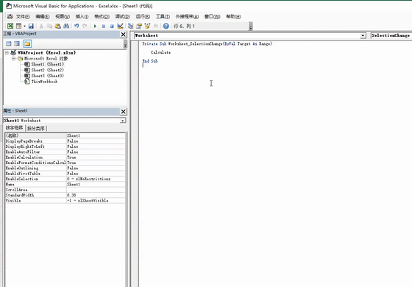The image size is (412, 287).
Task: Collapse the Microsoft Excel 对象 folder node
Action: coord(13,58)
